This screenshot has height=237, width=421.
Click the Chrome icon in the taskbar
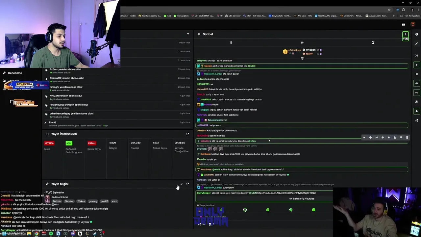[x=37, y=234]
